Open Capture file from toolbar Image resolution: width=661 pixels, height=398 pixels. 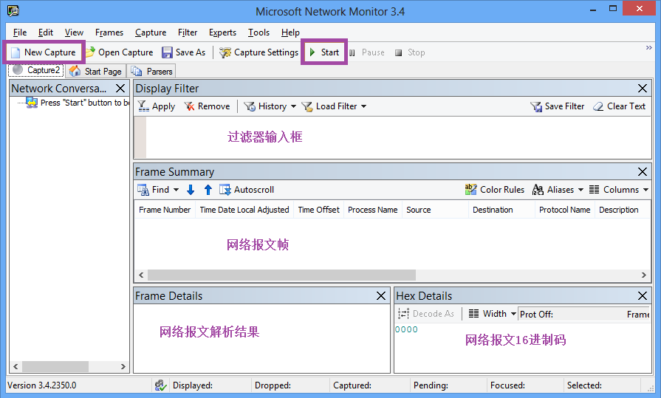[120, 52]
